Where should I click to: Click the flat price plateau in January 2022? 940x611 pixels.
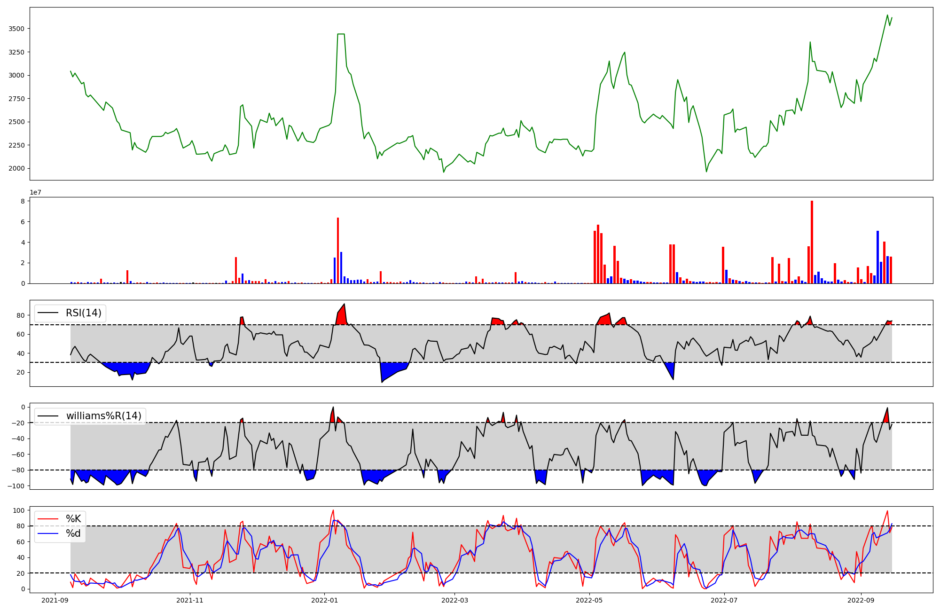pos(341,34)
